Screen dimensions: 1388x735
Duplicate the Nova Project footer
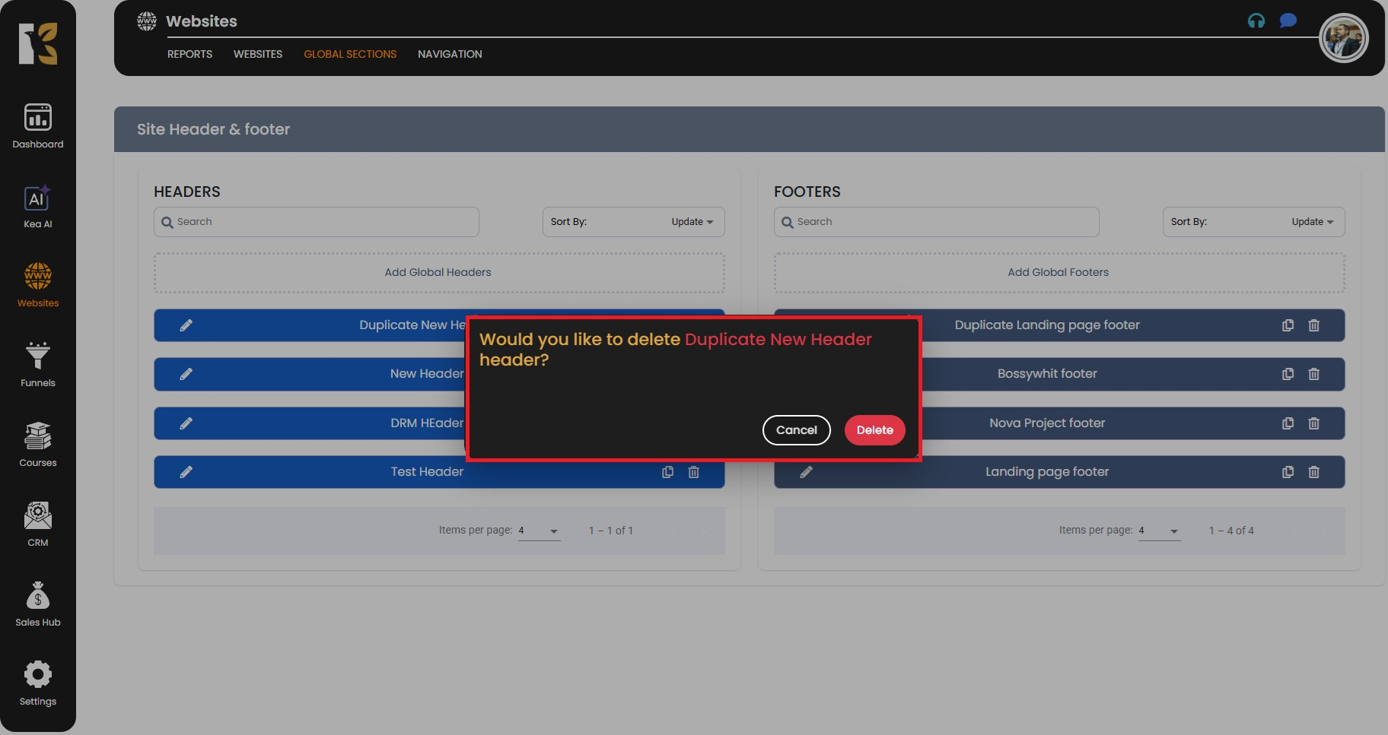pos(1288,423)
